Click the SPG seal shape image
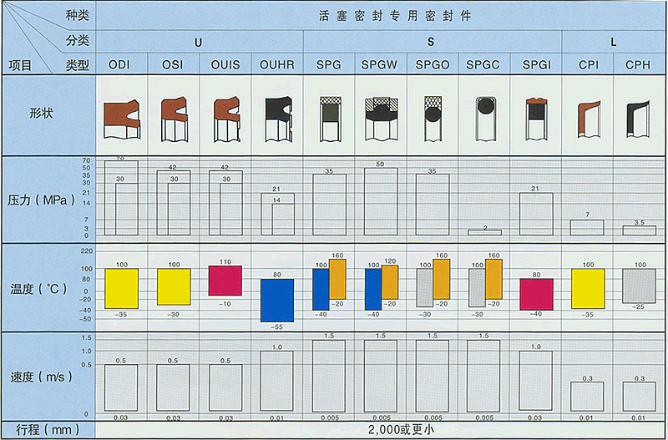Screen dimensions: 668x440 point(328,119)
